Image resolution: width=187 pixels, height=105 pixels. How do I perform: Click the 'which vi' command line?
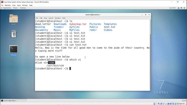pos(75,60)
